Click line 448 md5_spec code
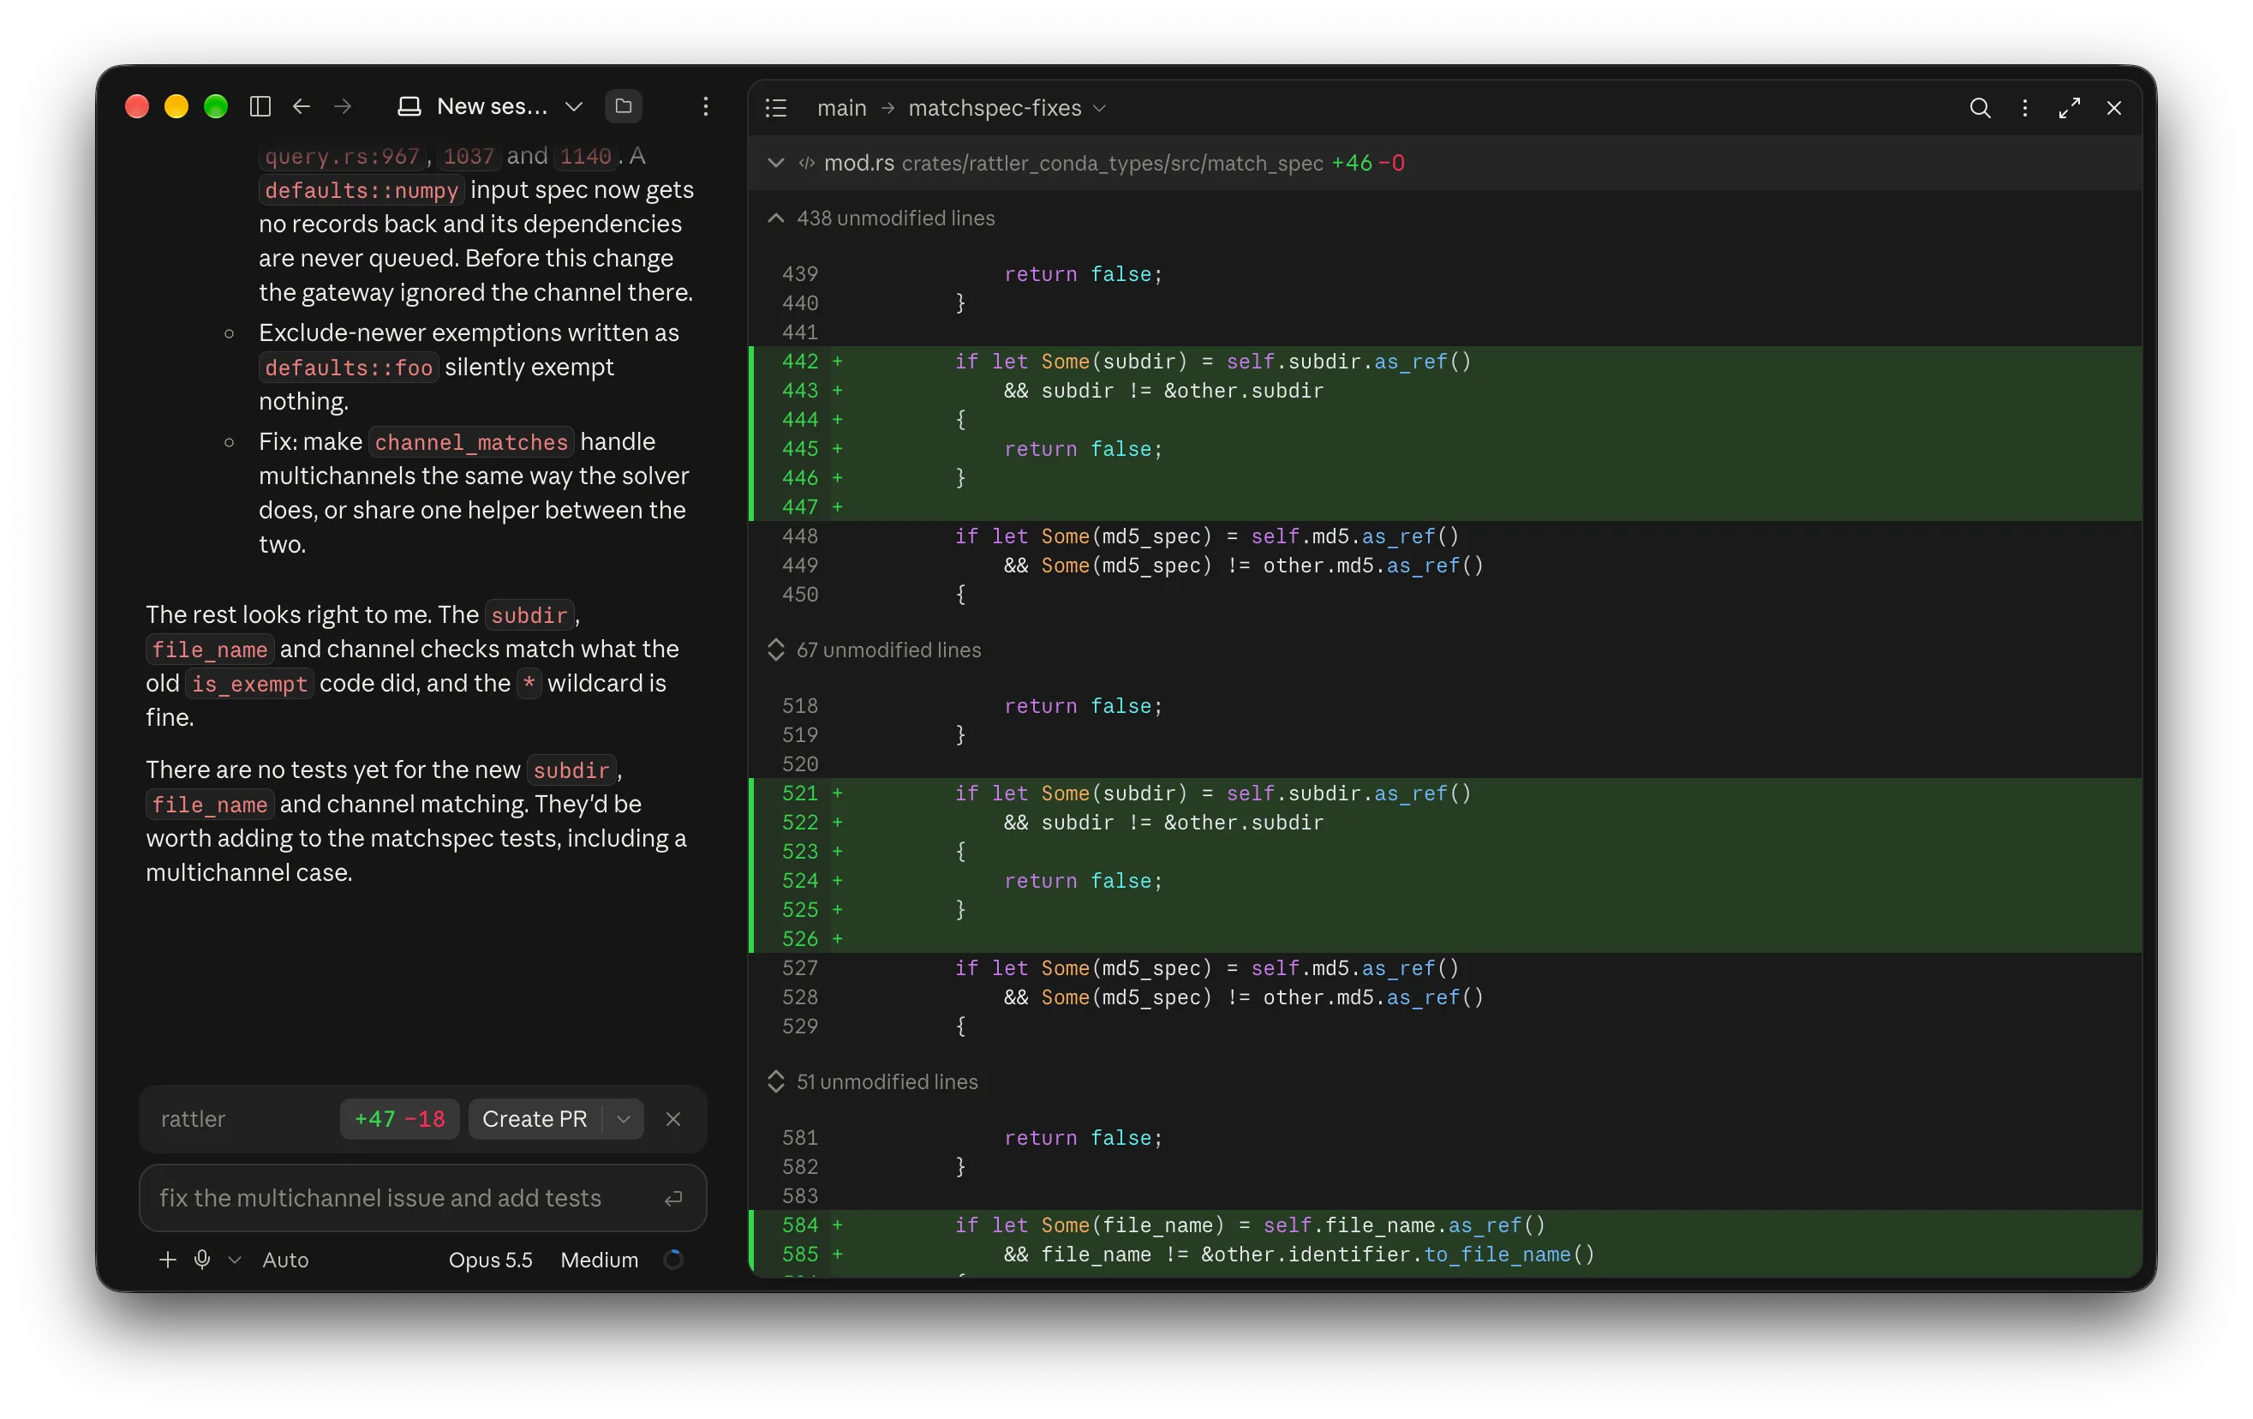 1206,536
